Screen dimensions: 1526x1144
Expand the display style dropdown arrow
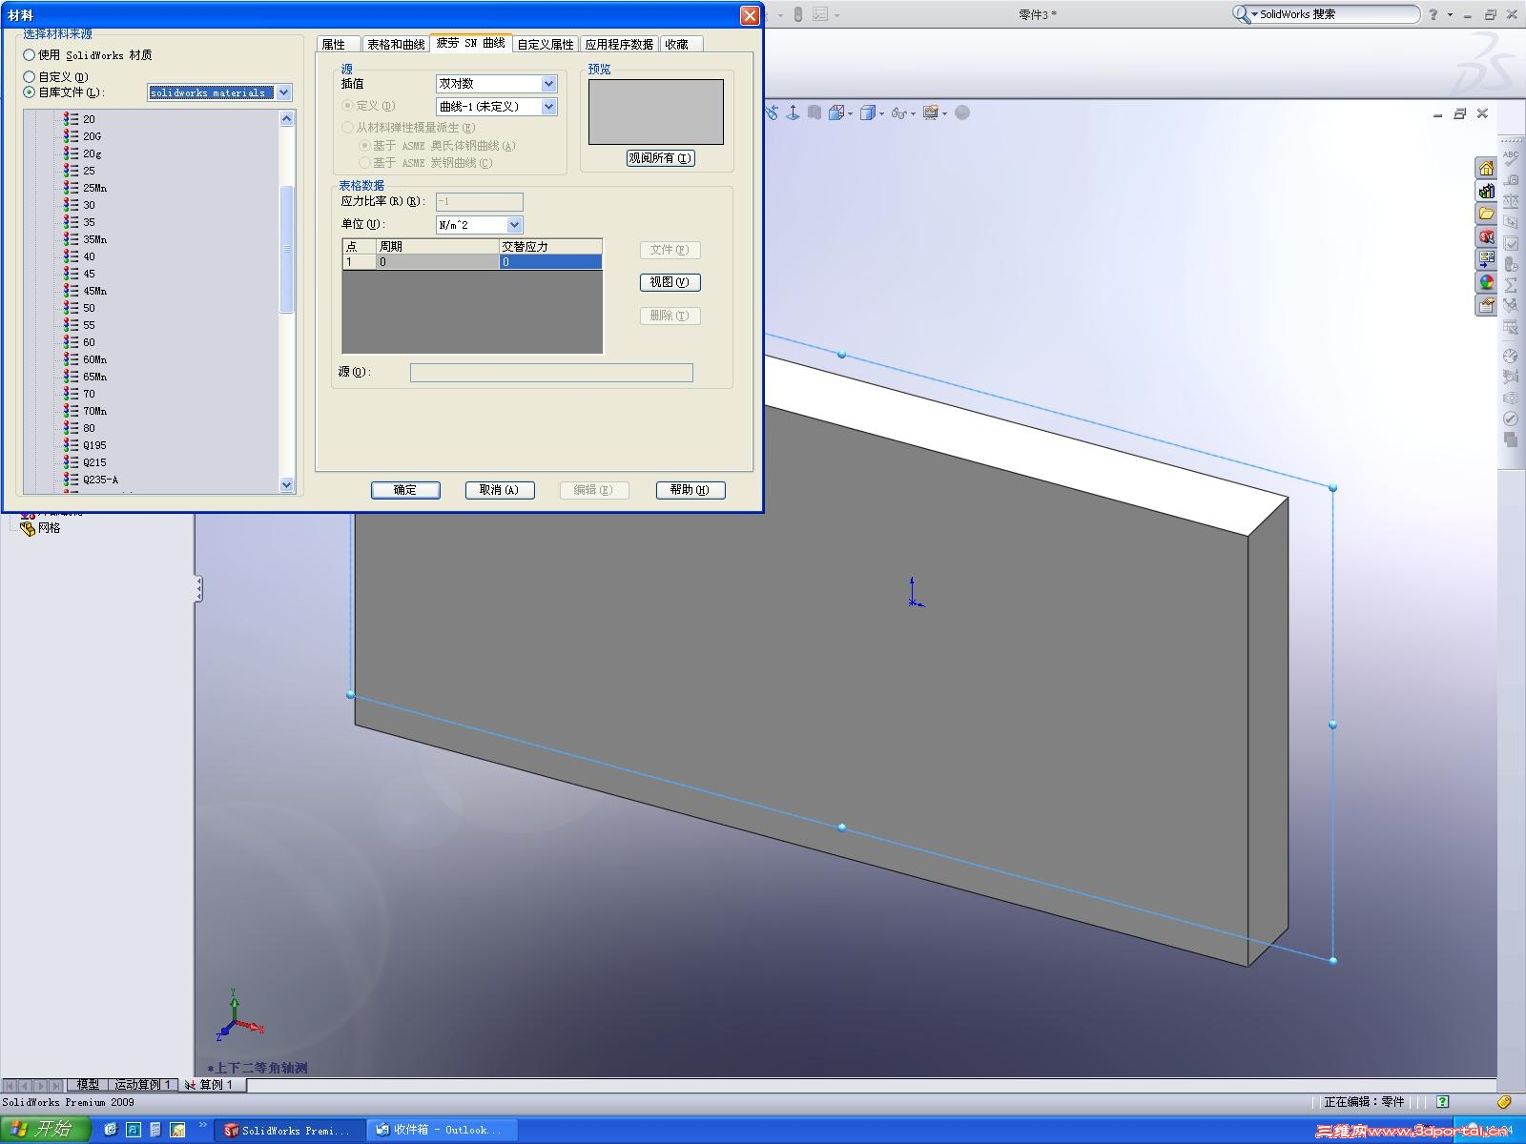point(881,113)
